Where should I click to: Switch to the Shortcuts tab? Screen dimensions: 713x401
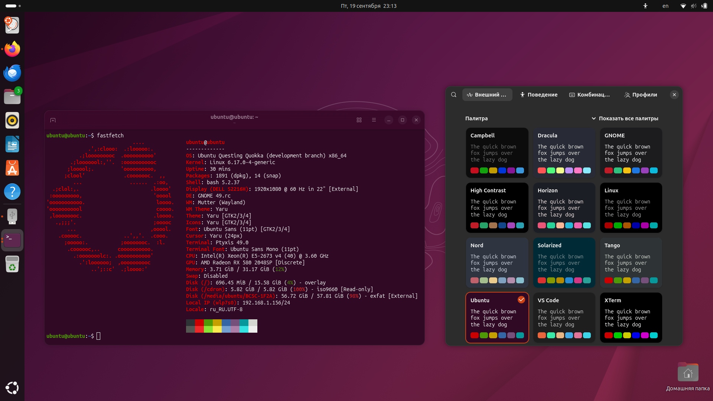click(x=590, y=95)
